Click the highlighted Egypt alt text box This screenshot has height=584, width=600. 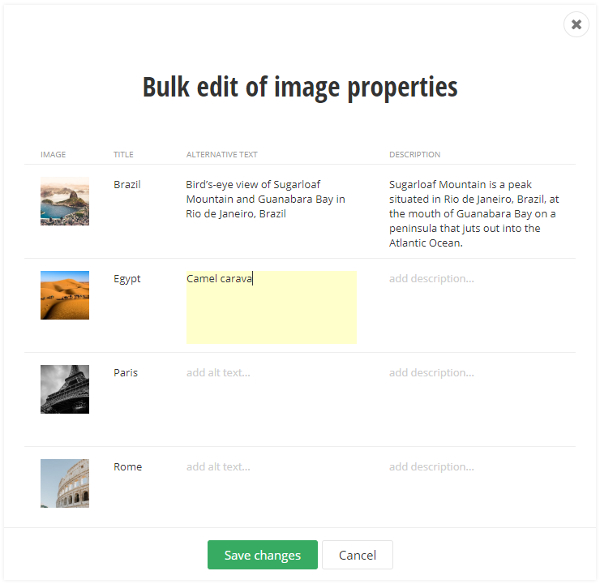272,308
